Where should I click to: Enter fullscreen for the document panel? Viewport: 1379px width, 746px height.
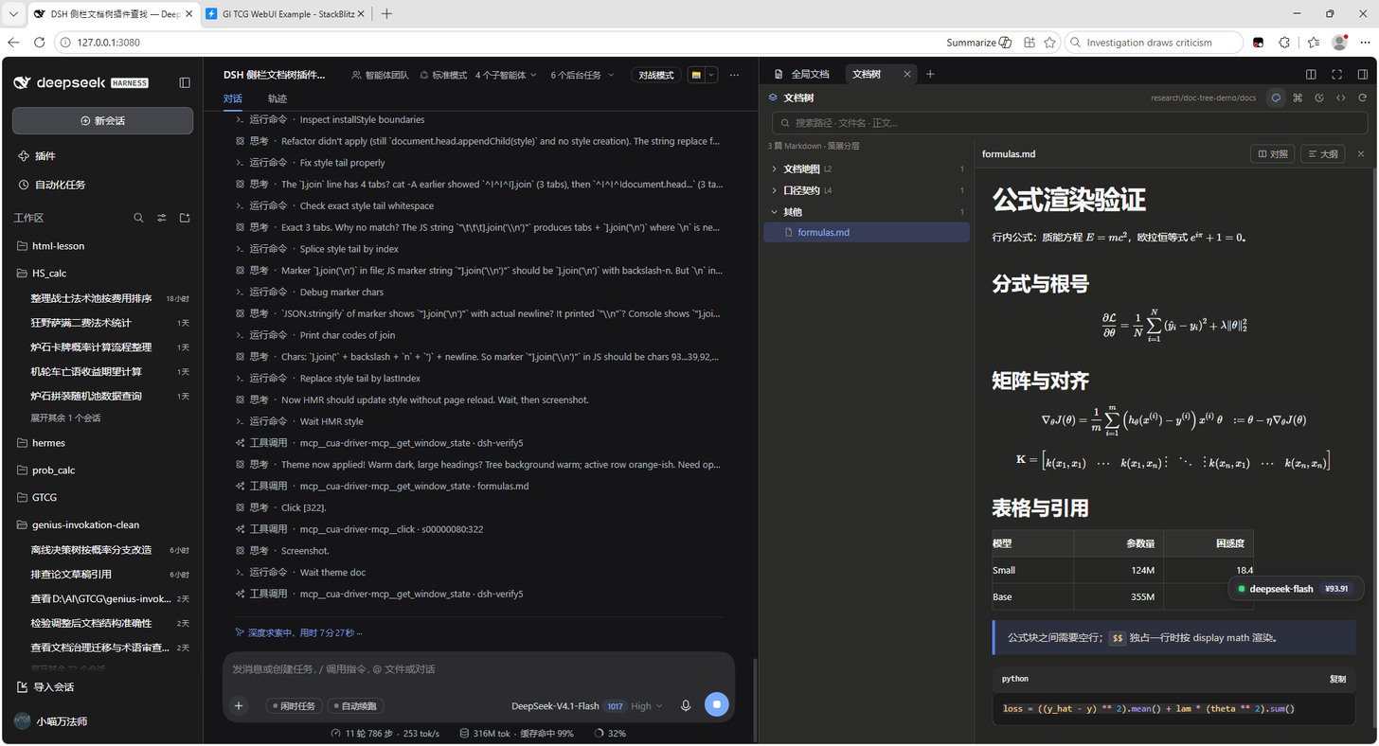tap(1336, 74)
